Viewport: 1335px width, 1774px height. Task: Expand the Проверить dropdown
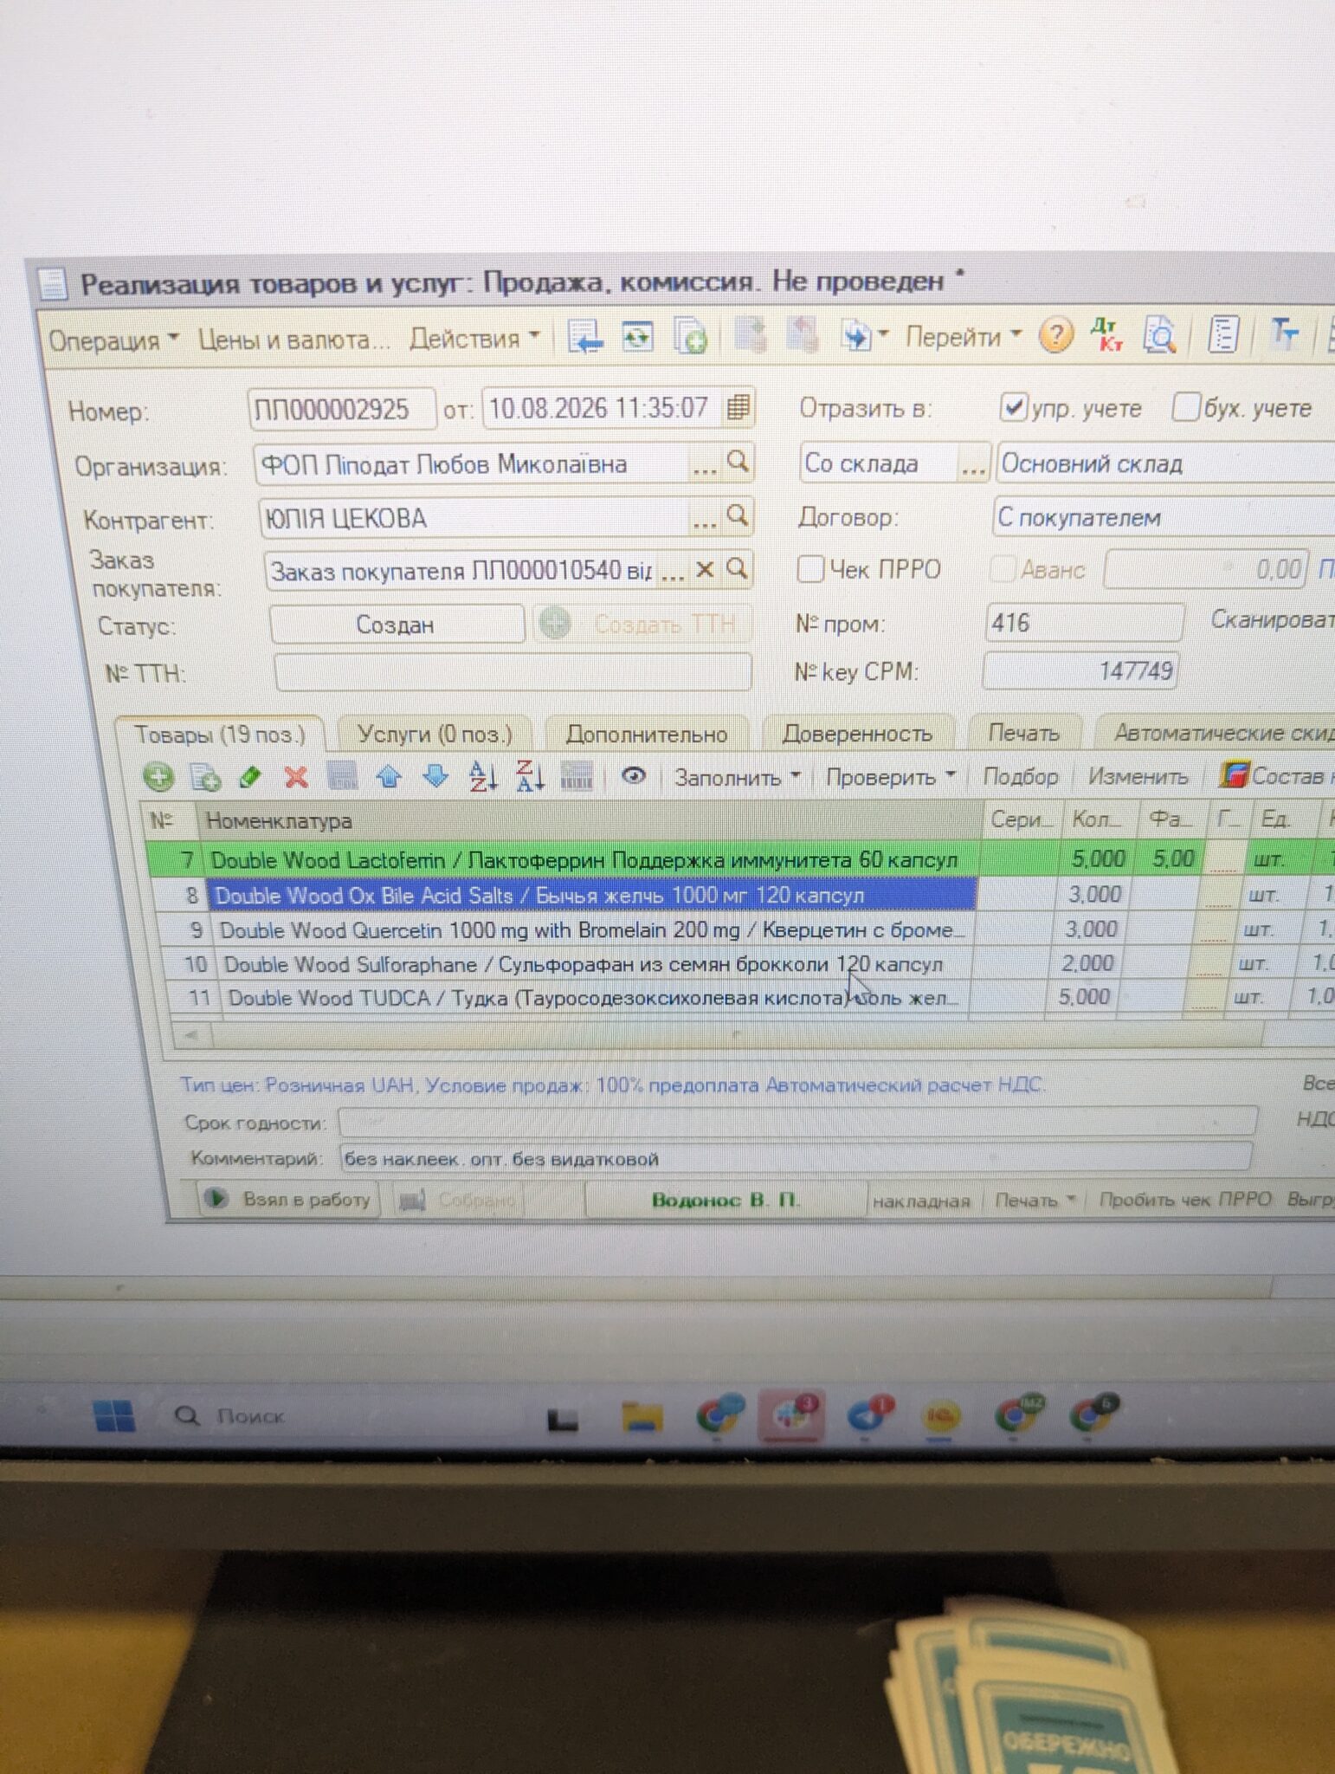click(x=890, y=776)
